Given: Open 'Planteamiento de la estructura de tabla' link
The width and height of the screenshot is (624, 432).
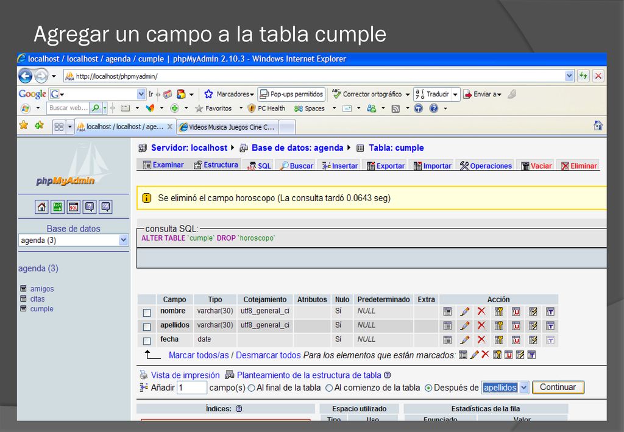Looking at the screenshot, I should 309,375.
